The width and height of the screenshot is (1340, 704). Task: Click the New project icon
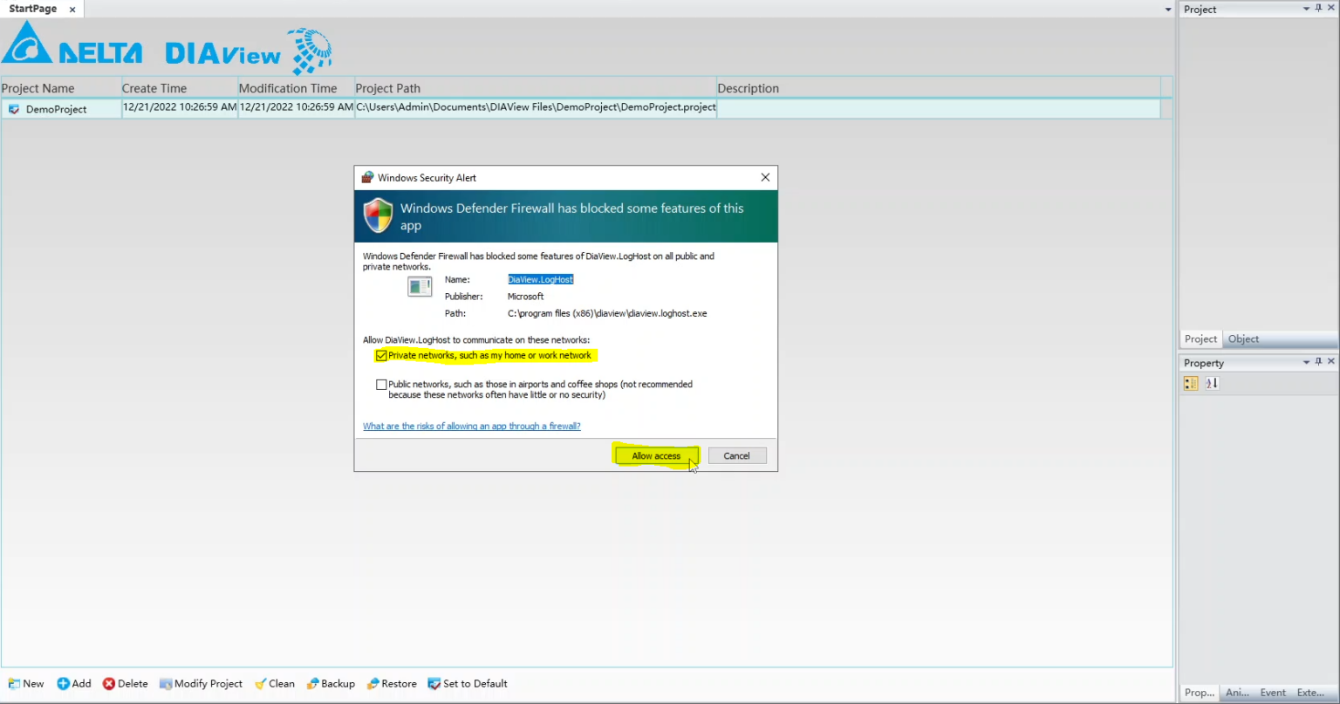tap(15, 684)
